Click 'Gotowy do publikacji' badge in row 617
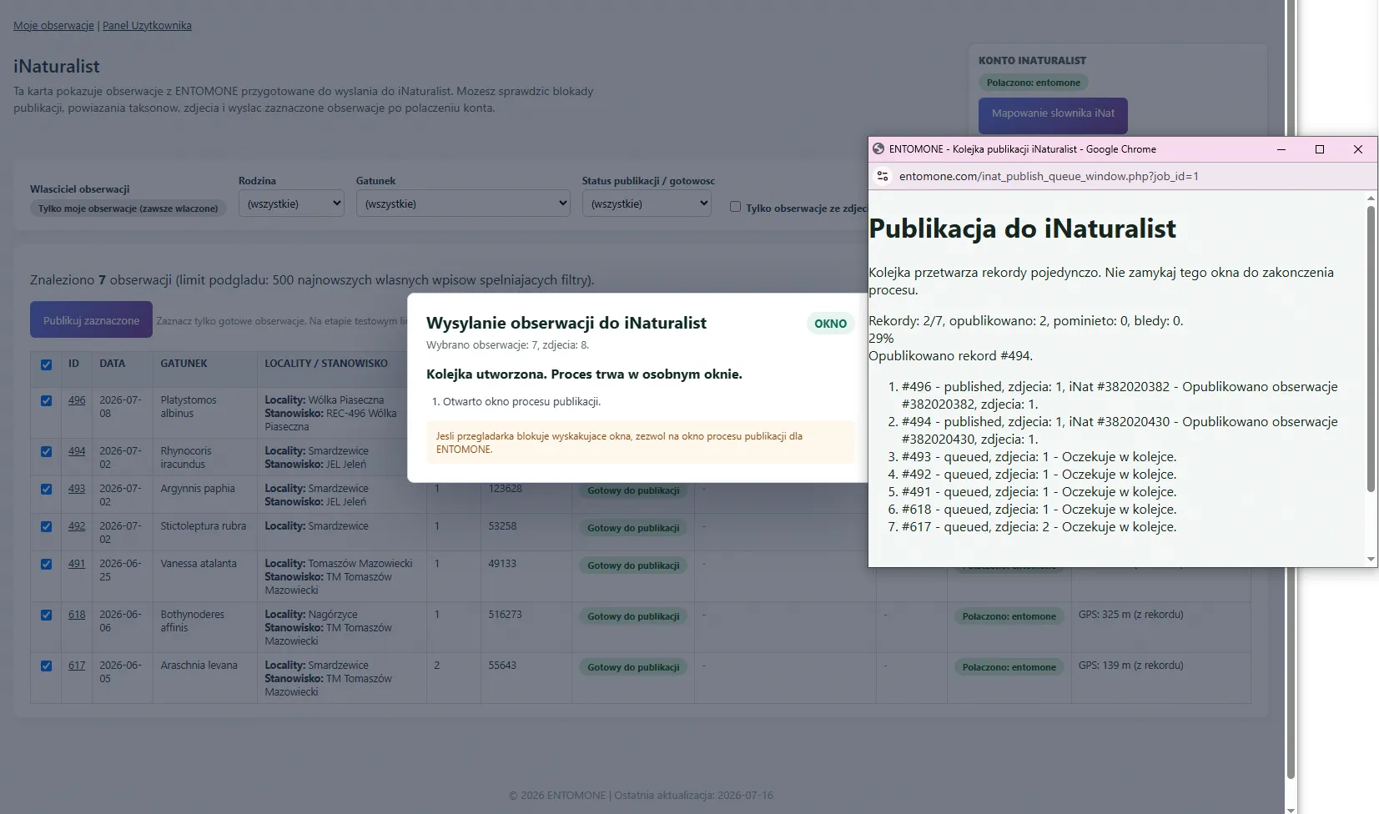 [x=633, y=667]
